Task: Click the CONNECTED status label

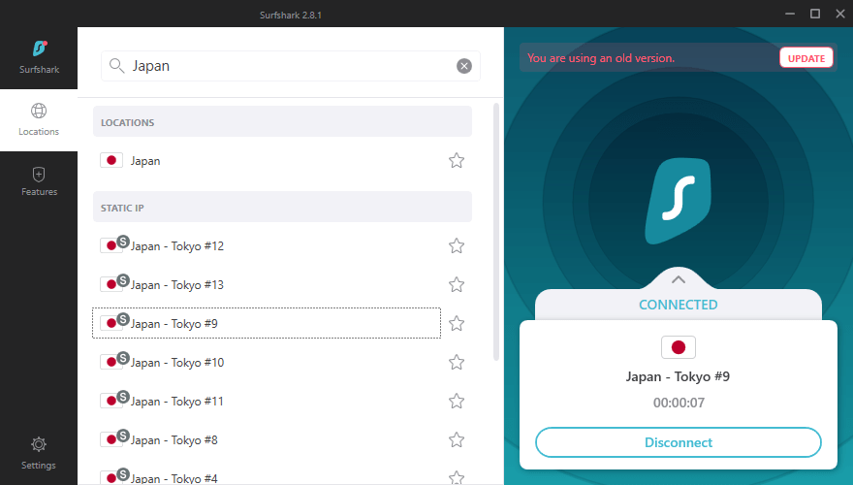Action: click(678, 305)
